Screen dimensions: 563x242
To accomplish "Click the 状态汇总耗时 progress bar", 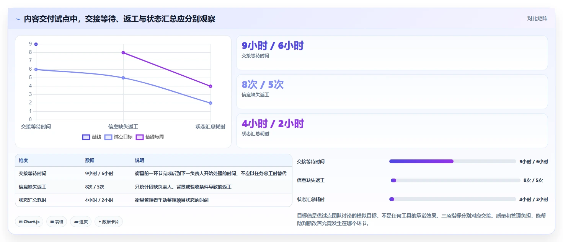I will click(453, 199).
